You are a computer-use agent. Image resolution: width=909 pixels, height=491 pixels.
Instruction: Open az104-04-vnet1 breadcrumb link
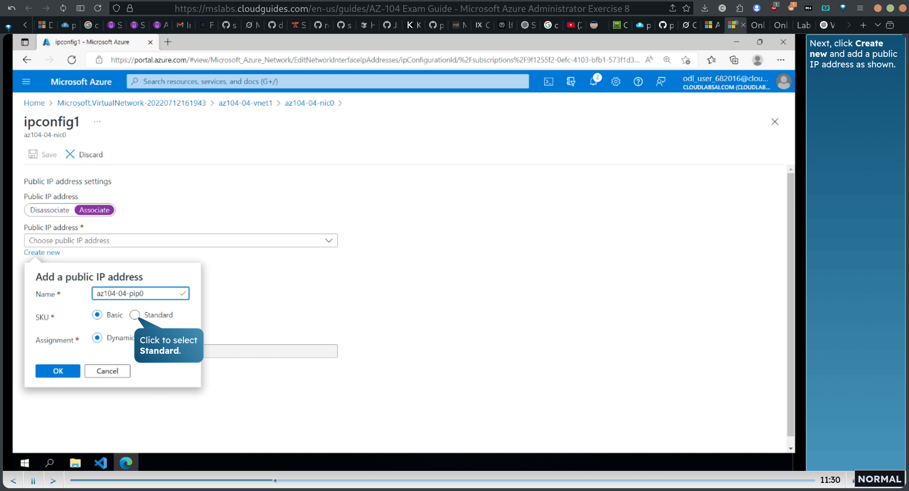tap(245, 103)
